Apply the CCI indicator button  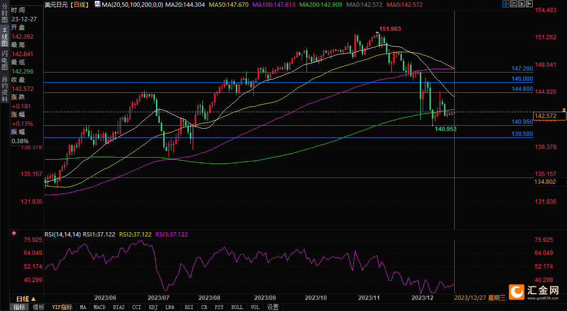click(x=137, y=308)
